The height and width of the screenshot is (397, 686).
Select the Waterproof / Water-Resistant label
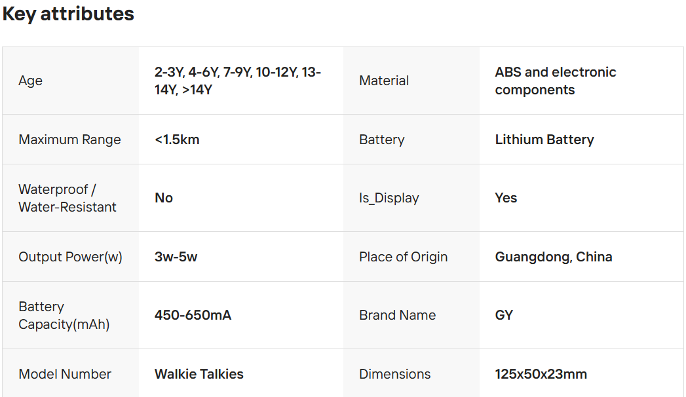67,198
